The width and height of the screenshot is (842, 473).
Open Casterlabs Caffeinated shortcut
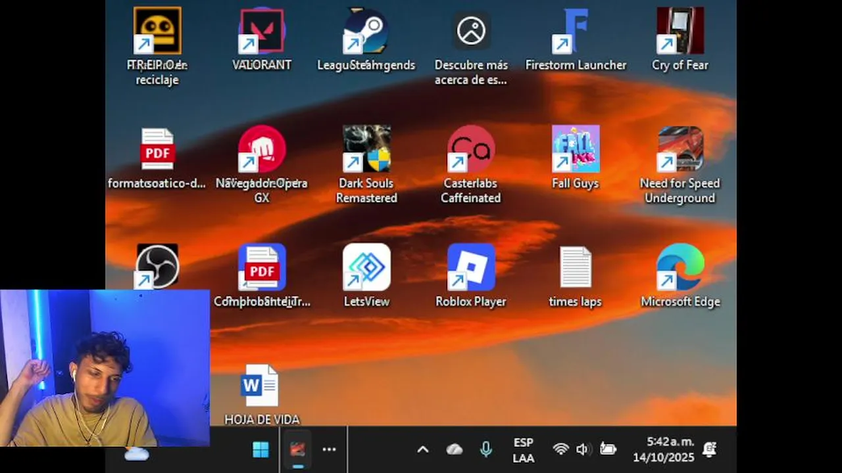pyautogui.click(x=471, y=149)
